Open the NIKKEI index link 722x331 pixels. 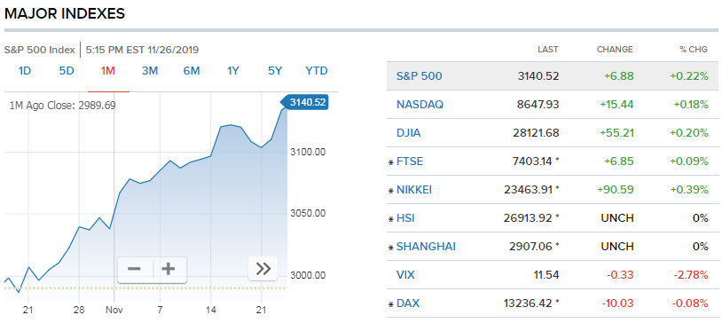[414, 190]
